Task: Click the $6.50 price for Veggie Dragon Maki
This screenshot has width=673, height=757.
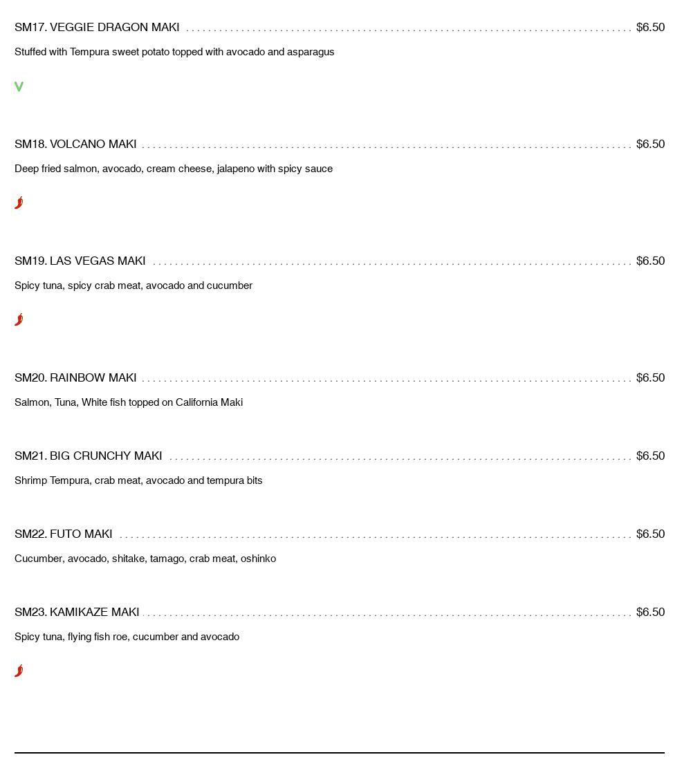Action: coord(650,27)
